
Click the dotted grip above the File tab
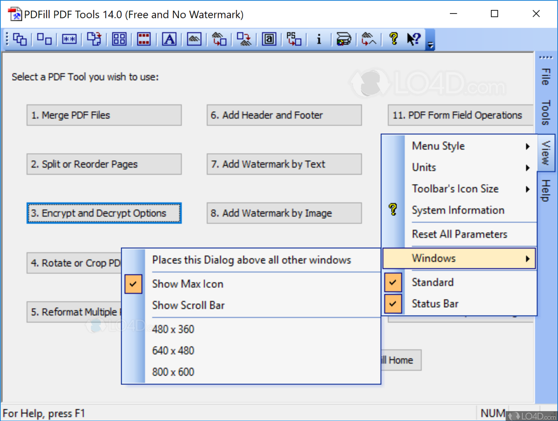coord(545,57)
